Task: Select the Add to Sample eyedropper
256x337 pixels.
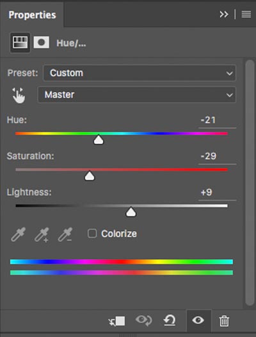Action: click(x=42, y=234)
